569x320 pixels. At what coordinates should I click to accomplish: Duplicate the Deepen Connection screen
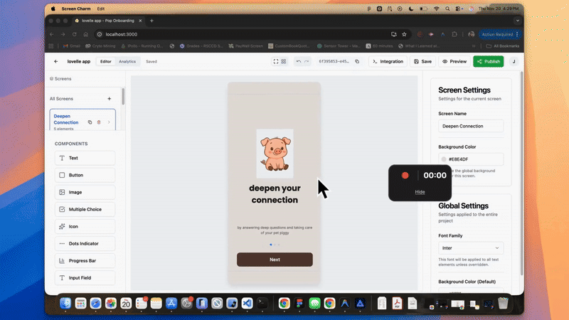click(90, 122)
